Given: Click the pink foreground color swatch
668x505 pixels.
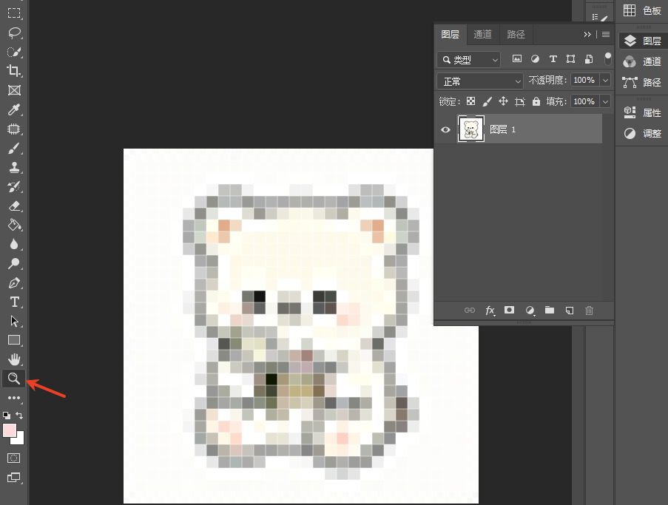Looking at the screenshot, I should pos(10,430).
